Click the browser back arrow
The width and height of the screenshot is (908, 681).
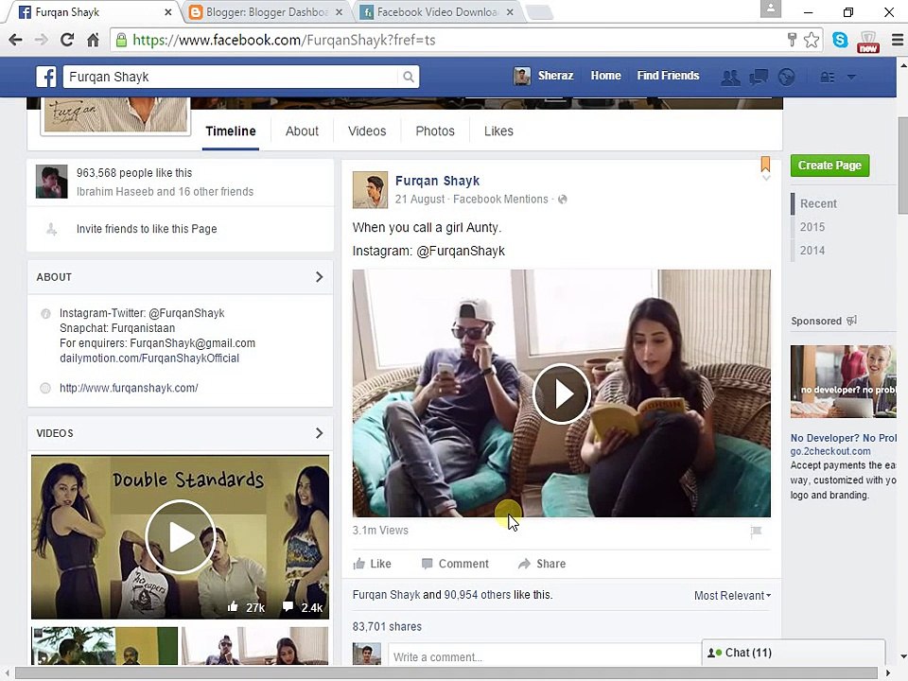click(16, 40)
